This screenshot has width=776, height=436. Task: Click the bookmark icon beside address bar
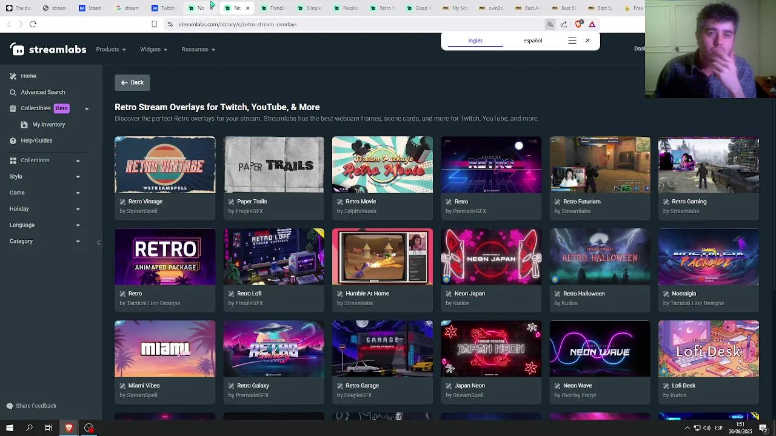154,24
